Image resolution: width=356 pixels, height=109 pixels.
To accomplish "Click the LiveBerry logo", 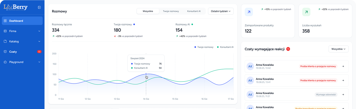I will [16, 7].
